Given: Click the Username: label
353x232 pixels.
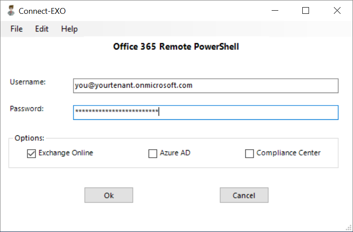Looking at the screenshot, I should 28,82.
